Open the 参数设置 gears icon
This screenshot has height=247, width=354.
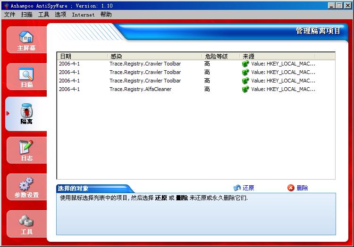tap(26, 184)
